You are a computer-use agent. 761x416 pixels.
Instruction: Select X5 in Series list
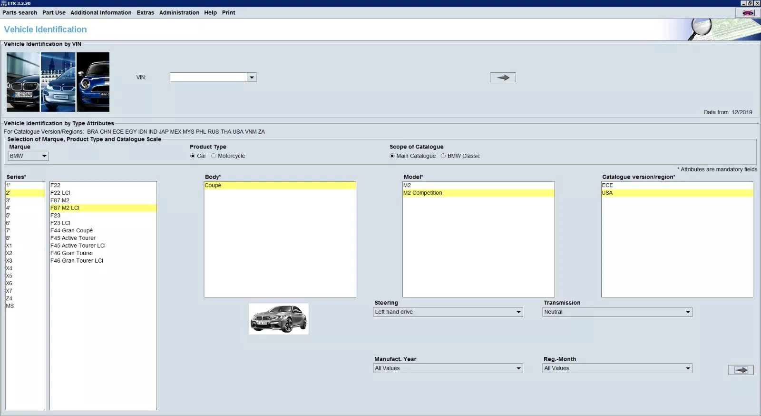coord(25,276)
